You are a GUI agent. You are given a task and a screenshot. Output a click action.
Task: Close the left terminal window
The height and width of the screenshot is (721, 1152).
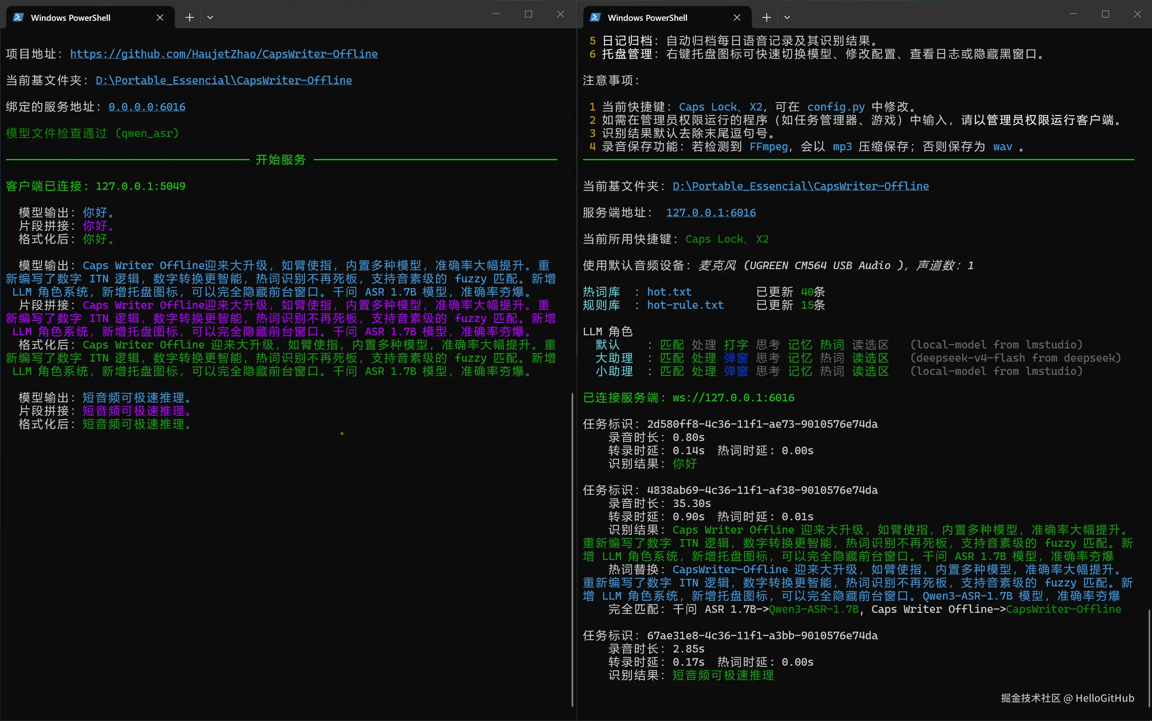pyautogui.click(x=561, y=14)
